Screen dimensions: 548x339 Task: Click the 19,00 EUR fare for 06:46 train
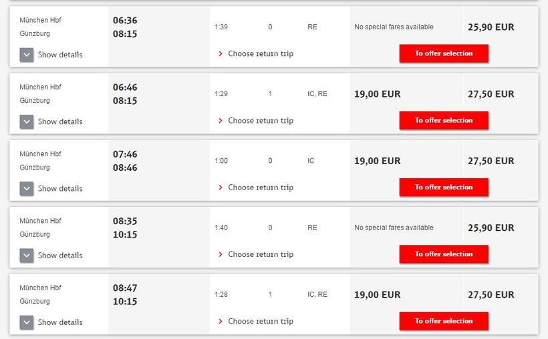pyautogui.click(x=378, y=94)
